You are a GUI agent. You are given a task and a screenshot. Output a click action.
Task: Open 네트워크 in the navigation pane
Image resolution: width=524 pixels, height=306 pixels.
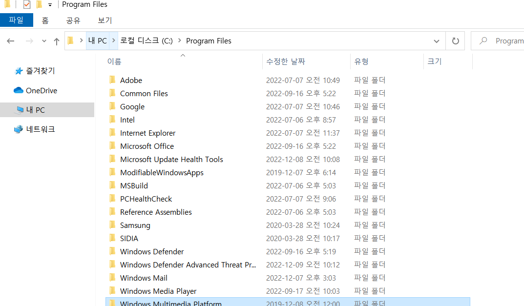41,129
